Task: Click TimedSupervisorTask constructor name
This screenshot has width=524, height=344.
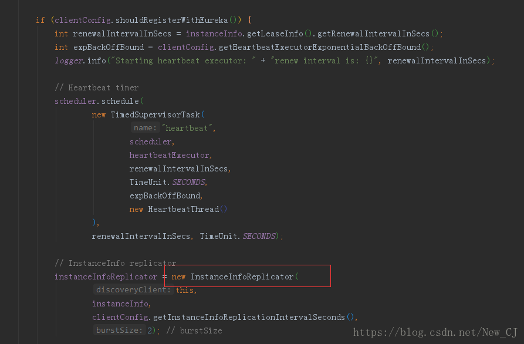Action: click(x=155, y=114)
